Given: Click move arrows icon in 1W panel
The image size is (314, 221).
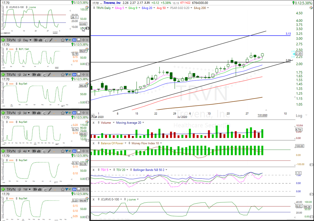Looking at the screenshot, I should [83, 189].
